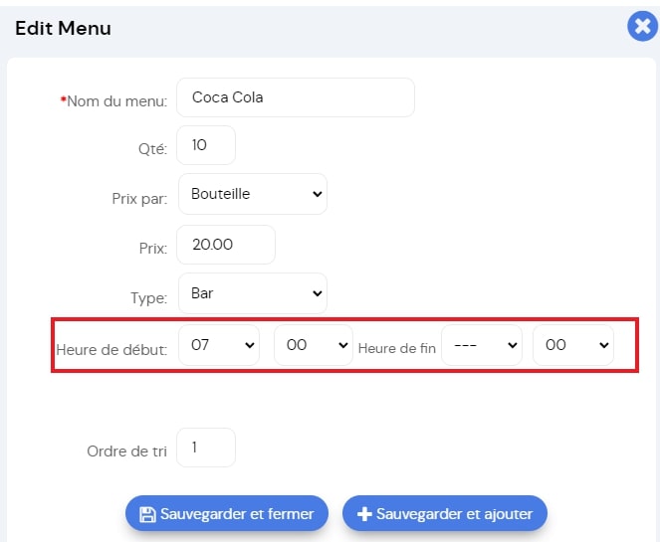660x542 pixels.
Task: Click the Ordre de tri field
Action: pos(206,448)
